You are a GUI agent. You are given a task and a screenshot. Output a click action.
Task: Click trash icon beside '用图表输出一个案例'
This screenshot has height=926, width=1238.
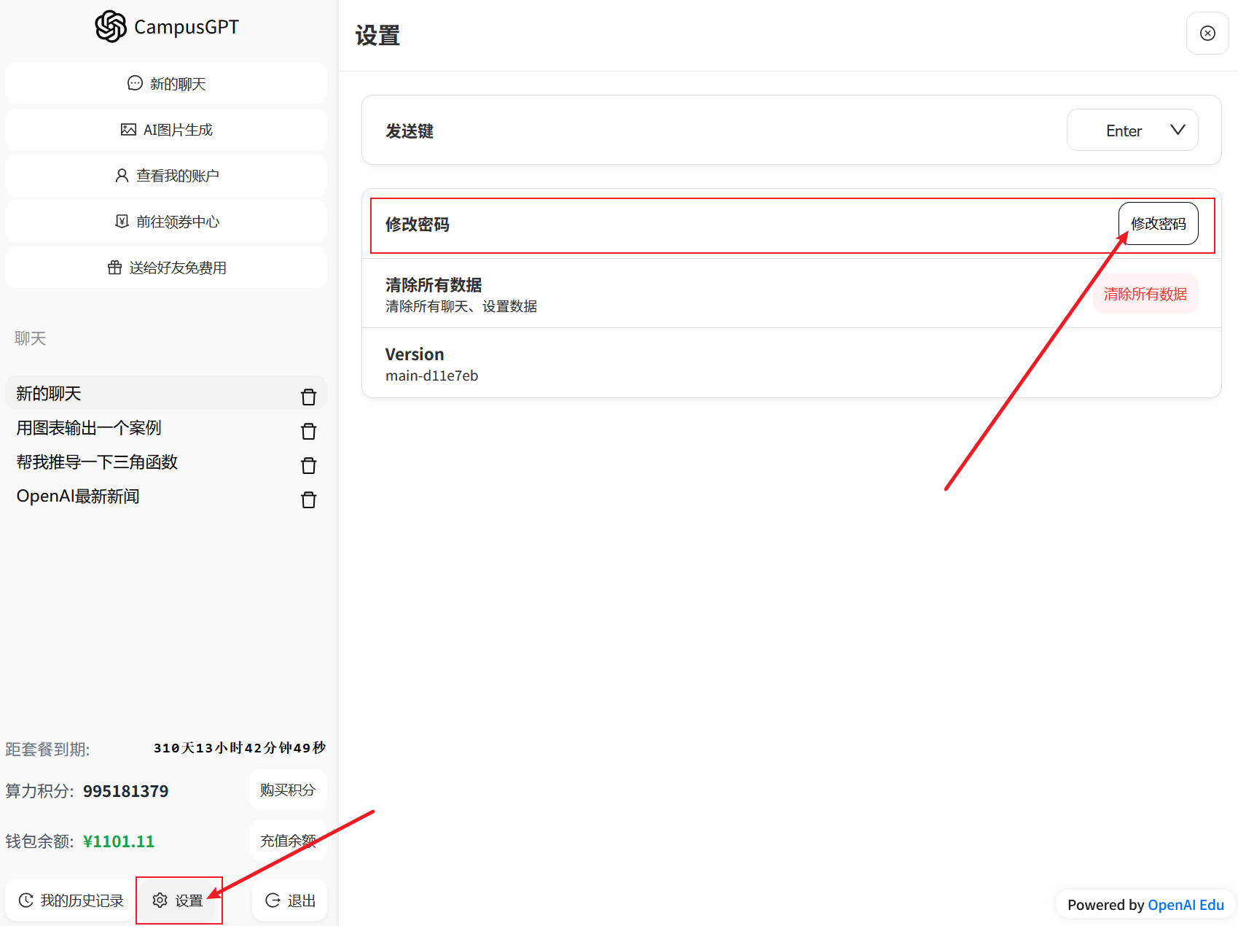pyautogui.click(x=308, y=431)
